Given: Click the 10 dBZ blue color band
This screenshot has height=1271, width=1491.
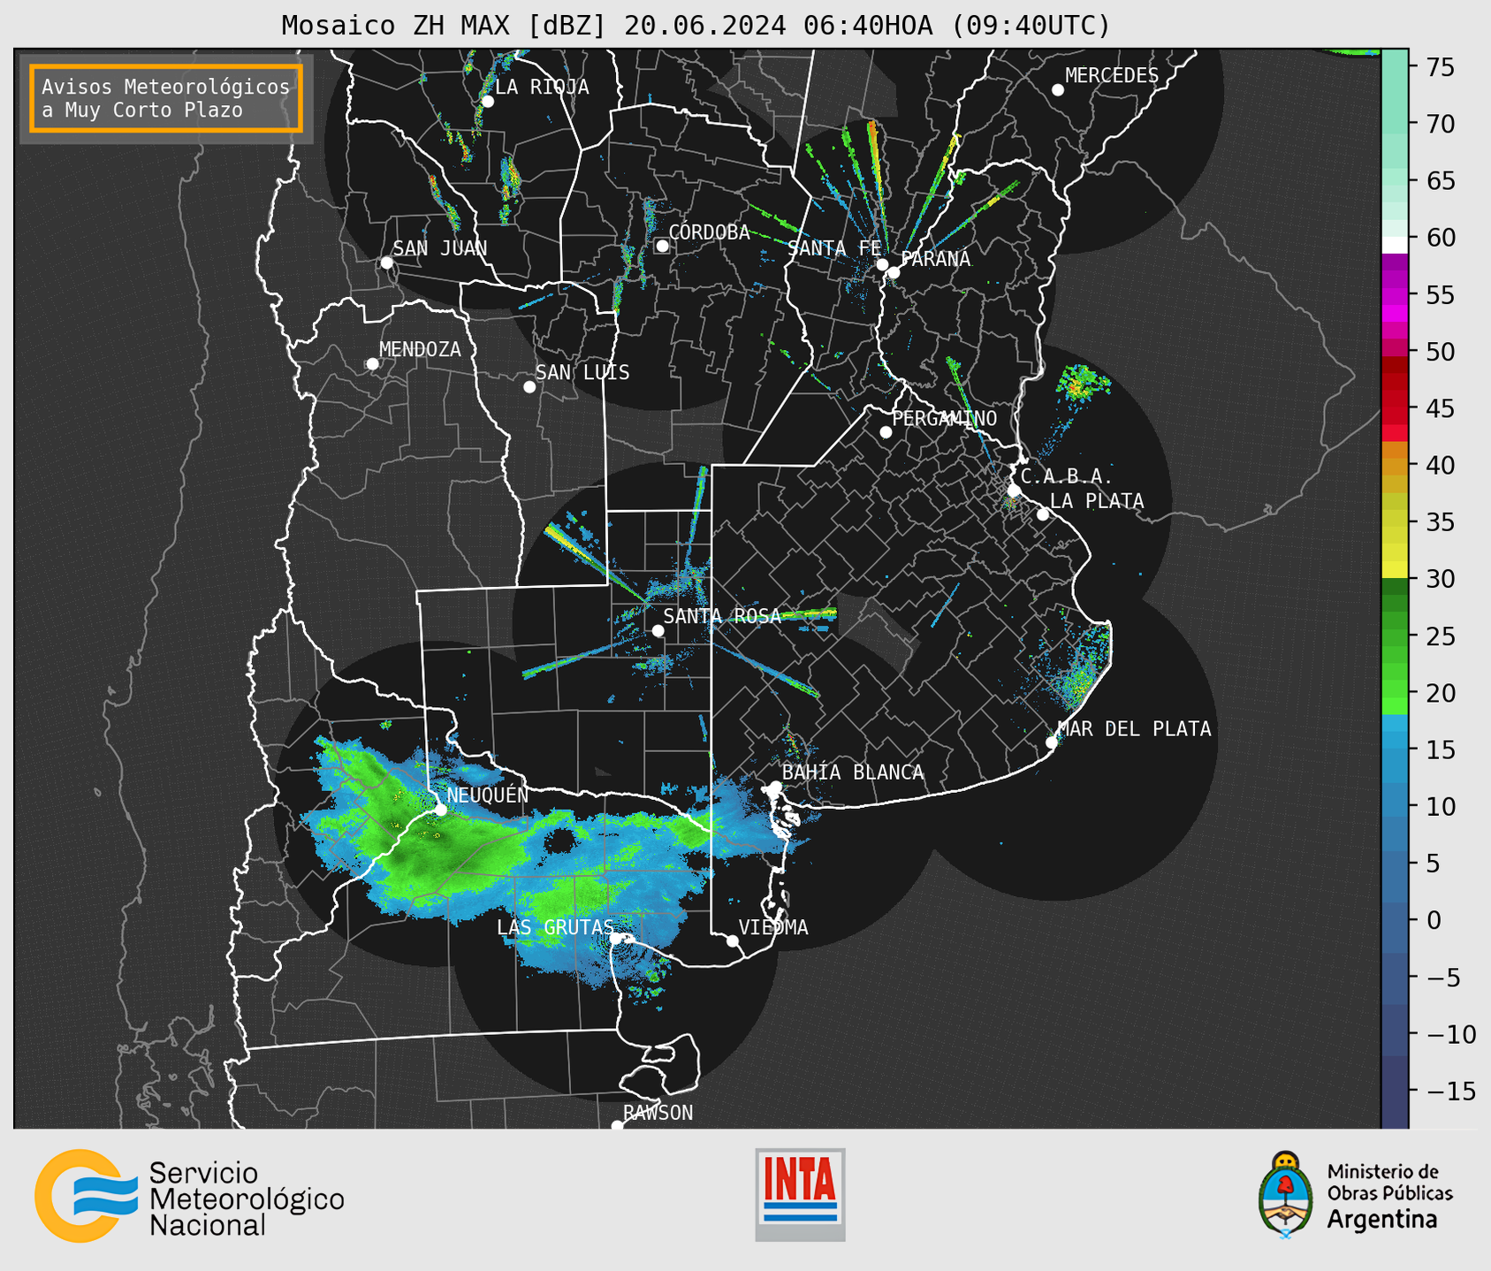Looking at the screenshot, I should [x=1395, y=800].
